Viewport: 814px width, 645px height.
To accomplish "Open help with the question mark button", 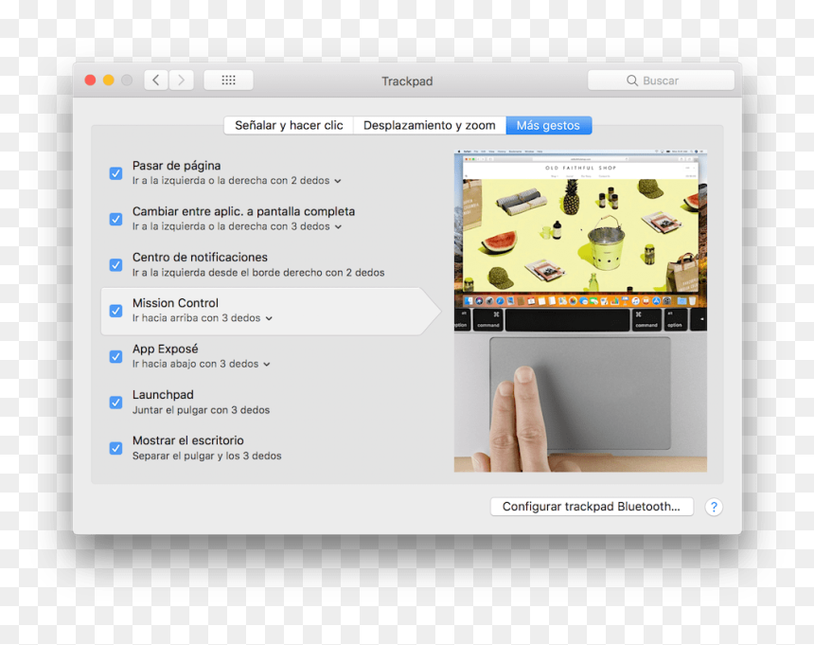I will click(714, 507).
